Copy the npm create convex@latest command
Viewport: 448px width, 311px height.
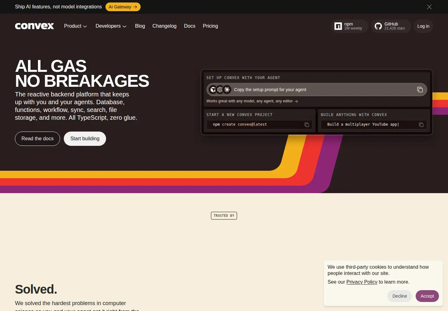pyautogui.click(x=307, y=125)
